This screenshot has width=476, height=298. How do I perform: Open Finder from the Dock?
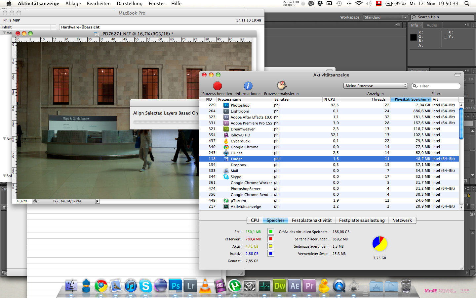[x=71, y=286]
